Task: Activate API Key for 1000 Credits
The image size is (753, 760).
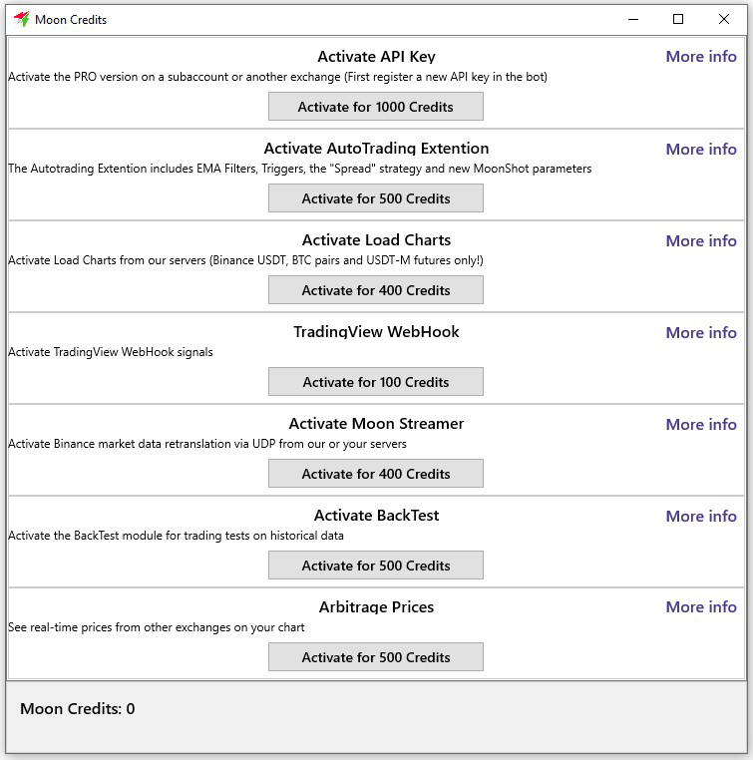Action: (x=376, y=107)
